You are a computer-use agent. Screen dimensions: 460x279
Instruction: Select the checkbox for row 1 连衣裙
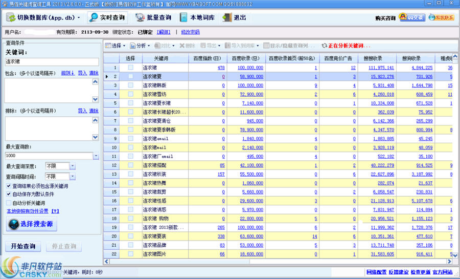click(x=130, y=68)
